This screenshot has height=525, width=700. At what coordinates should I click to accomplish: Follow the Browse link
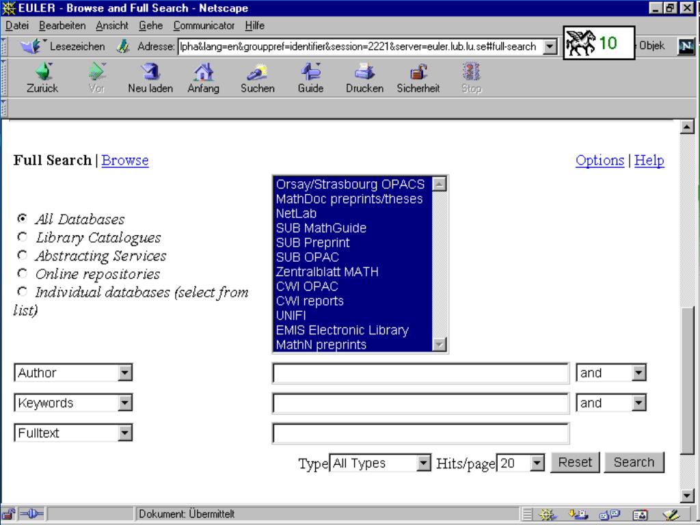(x=125, y=160)
